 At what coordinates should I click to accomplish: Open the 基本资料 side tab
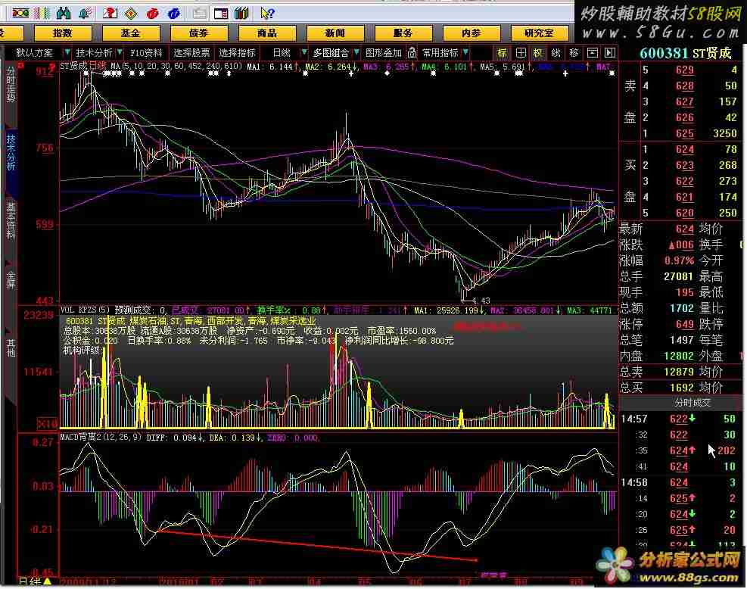coord(11,220)
